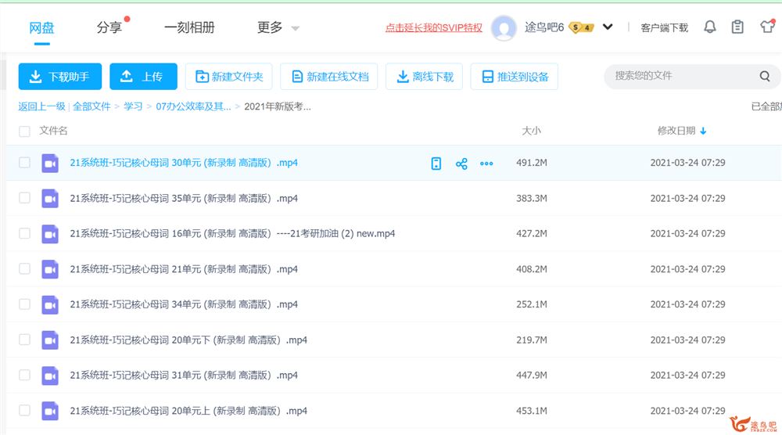Open 16单元 new.mp4 file name
This screenshot has width=782, height=435.
pyautogui.click(x=232, y=233)
